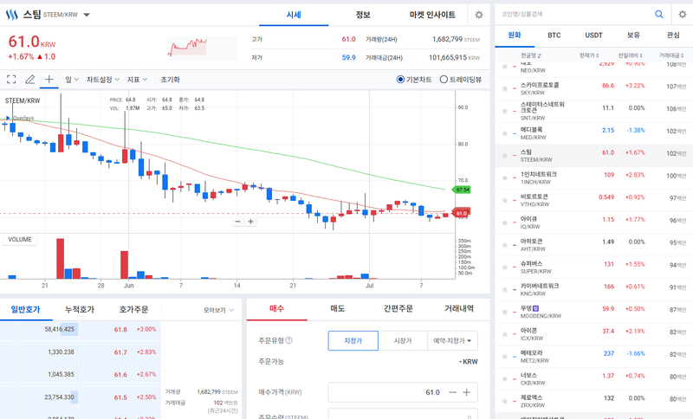693x419 pixels.
Task: Switch to the 호가주문 tab
Action: [133, 310]
